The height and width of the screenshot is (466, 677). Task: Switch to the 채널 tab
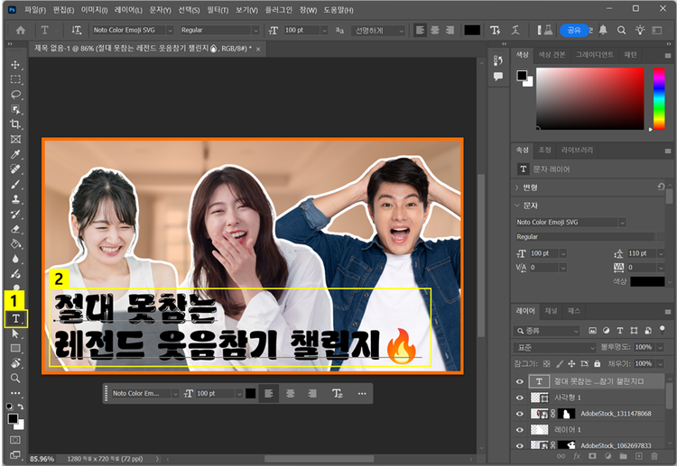click(551, 311)
